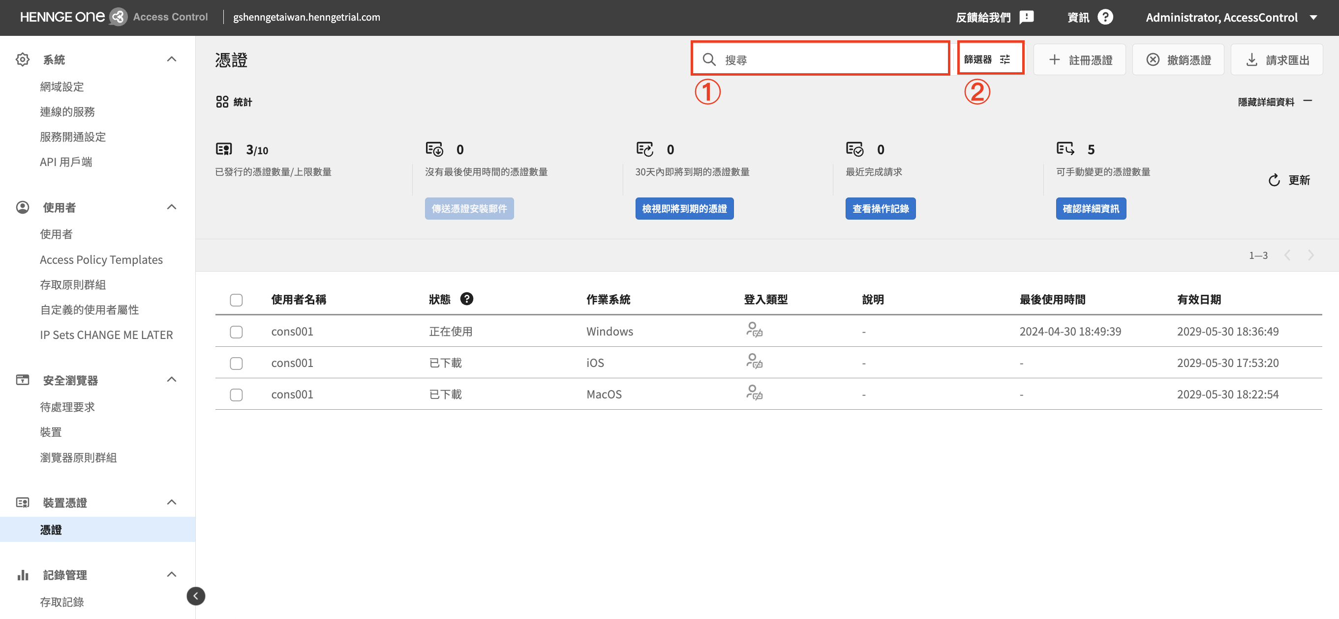Toggle the select-all header checkbox
This screenshot has width=1339, height=619.
[x=236, y=300]
